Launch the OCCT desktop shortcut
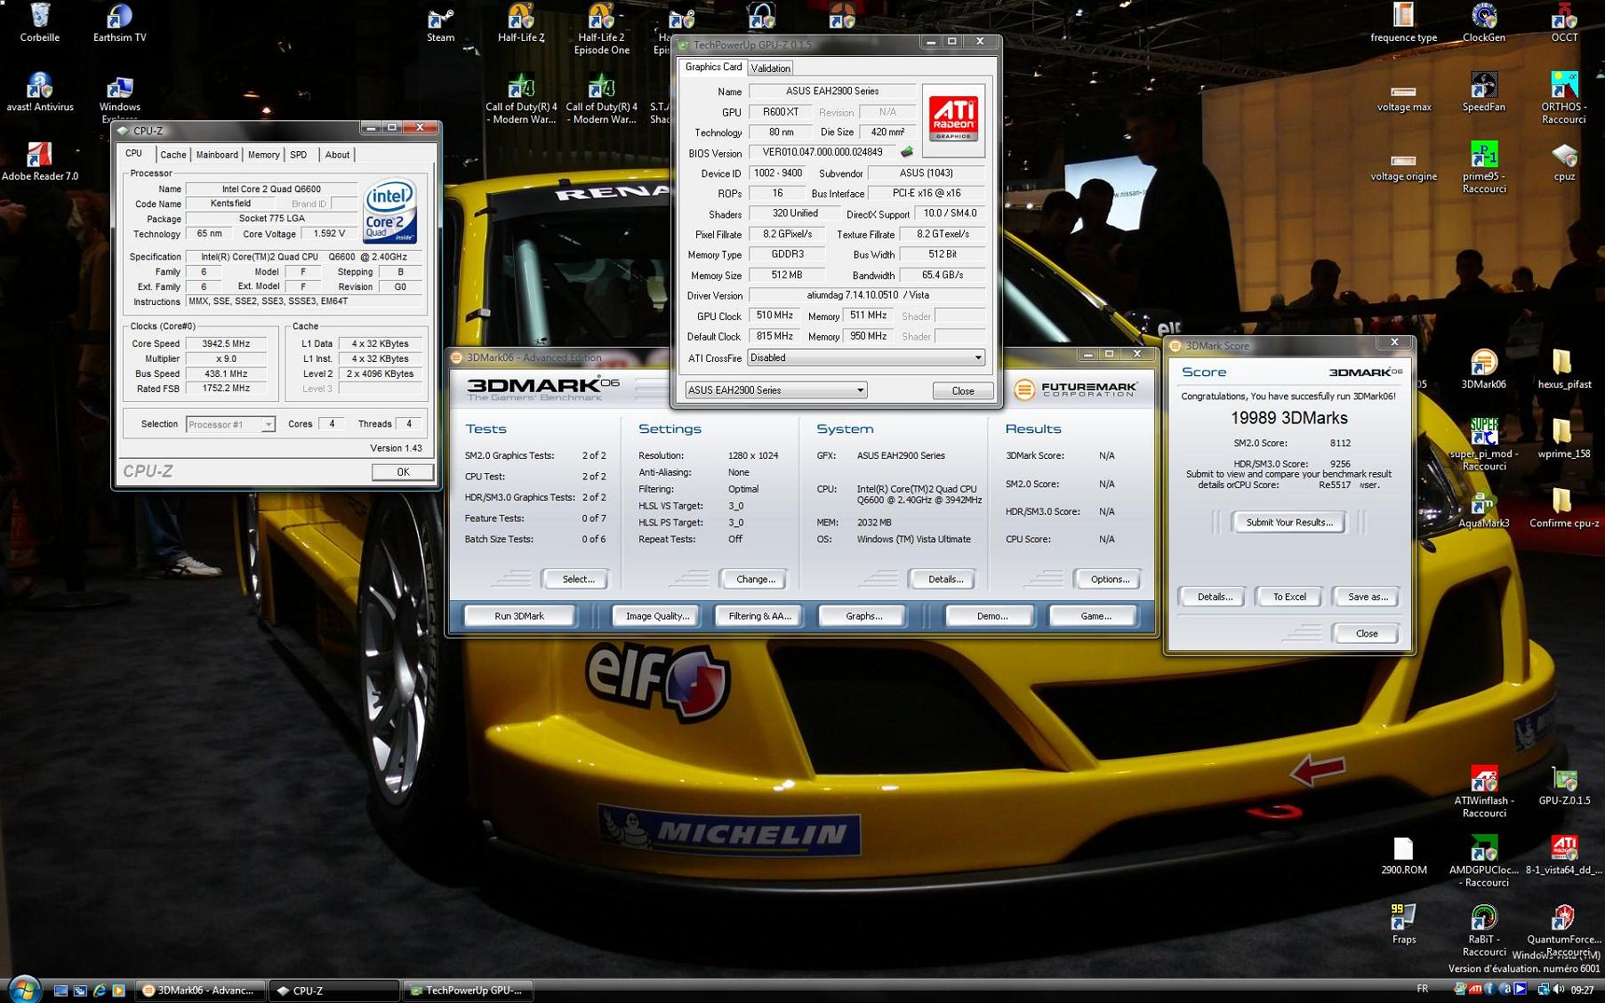The width and height of the screenshot is (1605, 1003). coord(1564,18)
